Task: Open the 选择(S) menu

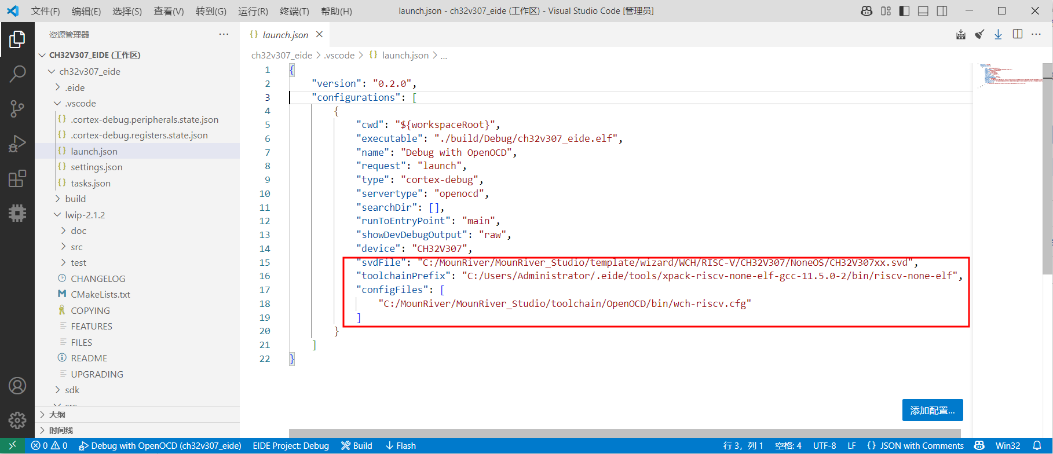Action: [127, 11]
